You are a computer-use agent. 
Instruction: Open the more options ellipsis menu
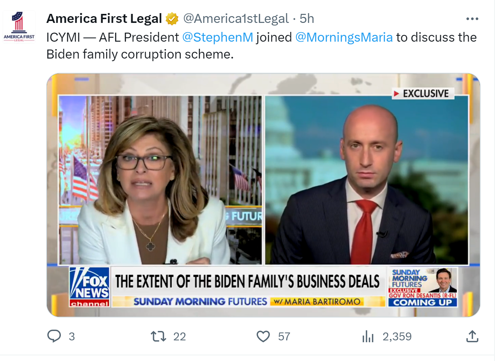click(472, 19)
